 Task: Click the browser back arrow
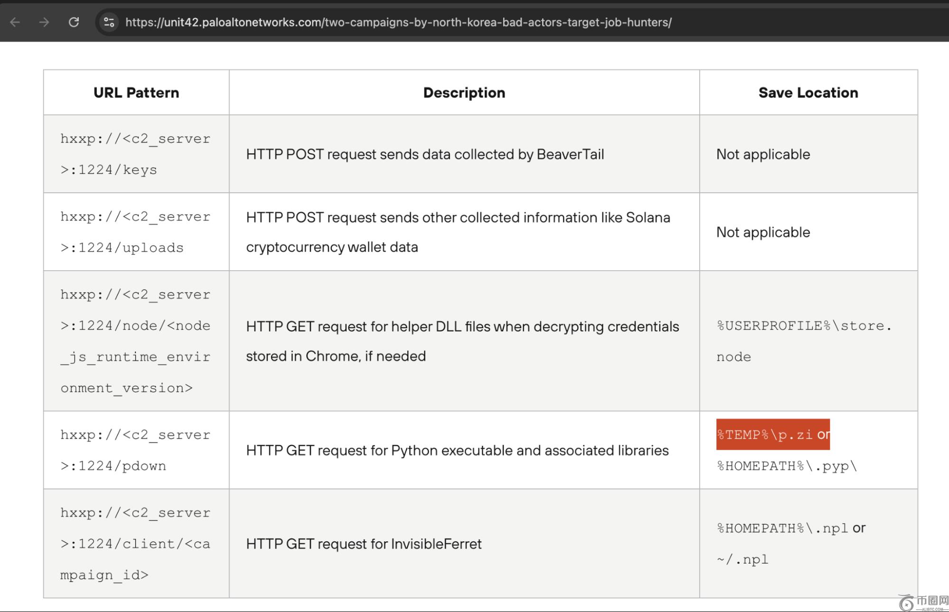pyautogui.click(x=15, y=22)
